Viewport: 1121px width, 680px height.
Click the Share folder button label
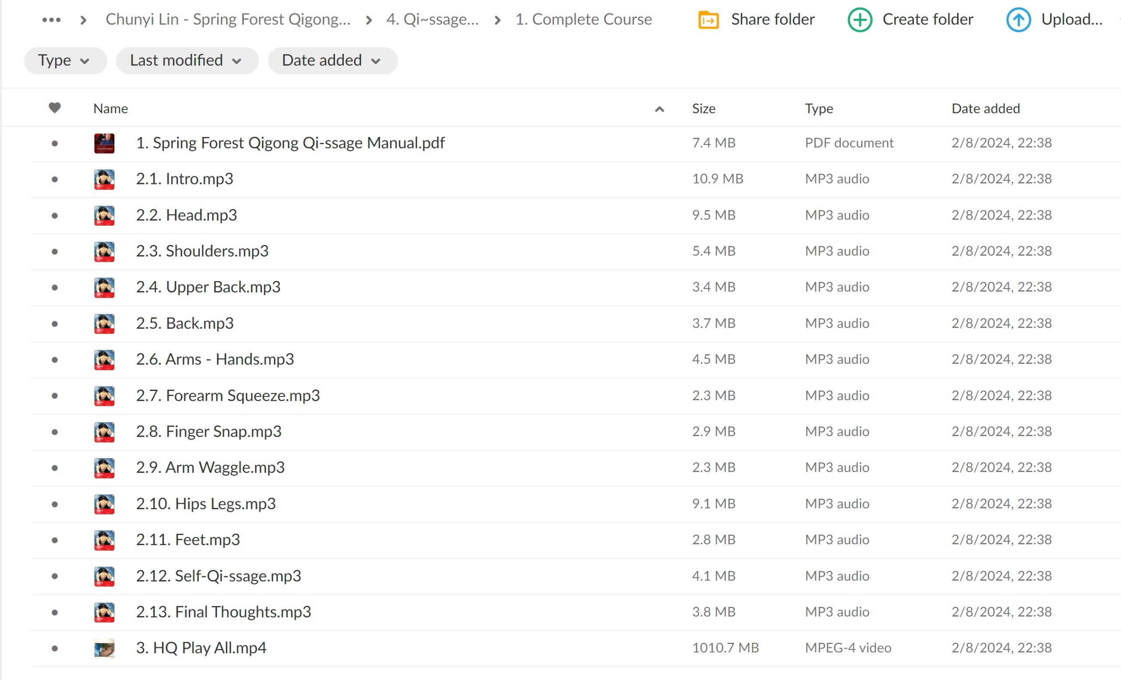click(772, 20)
